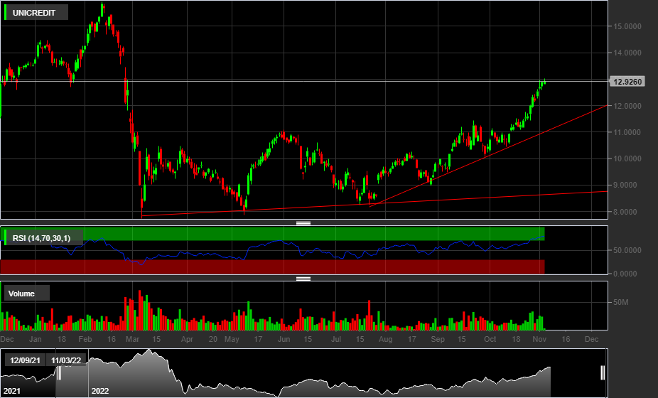Click the 12/09/21 start date field
658x398 pixels.
click(25, 360)
